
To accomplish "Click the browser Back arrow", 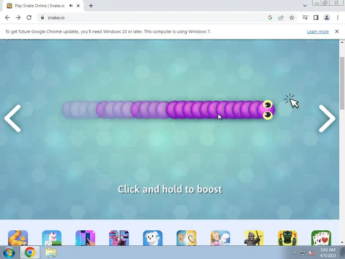I will pos(7,18).
